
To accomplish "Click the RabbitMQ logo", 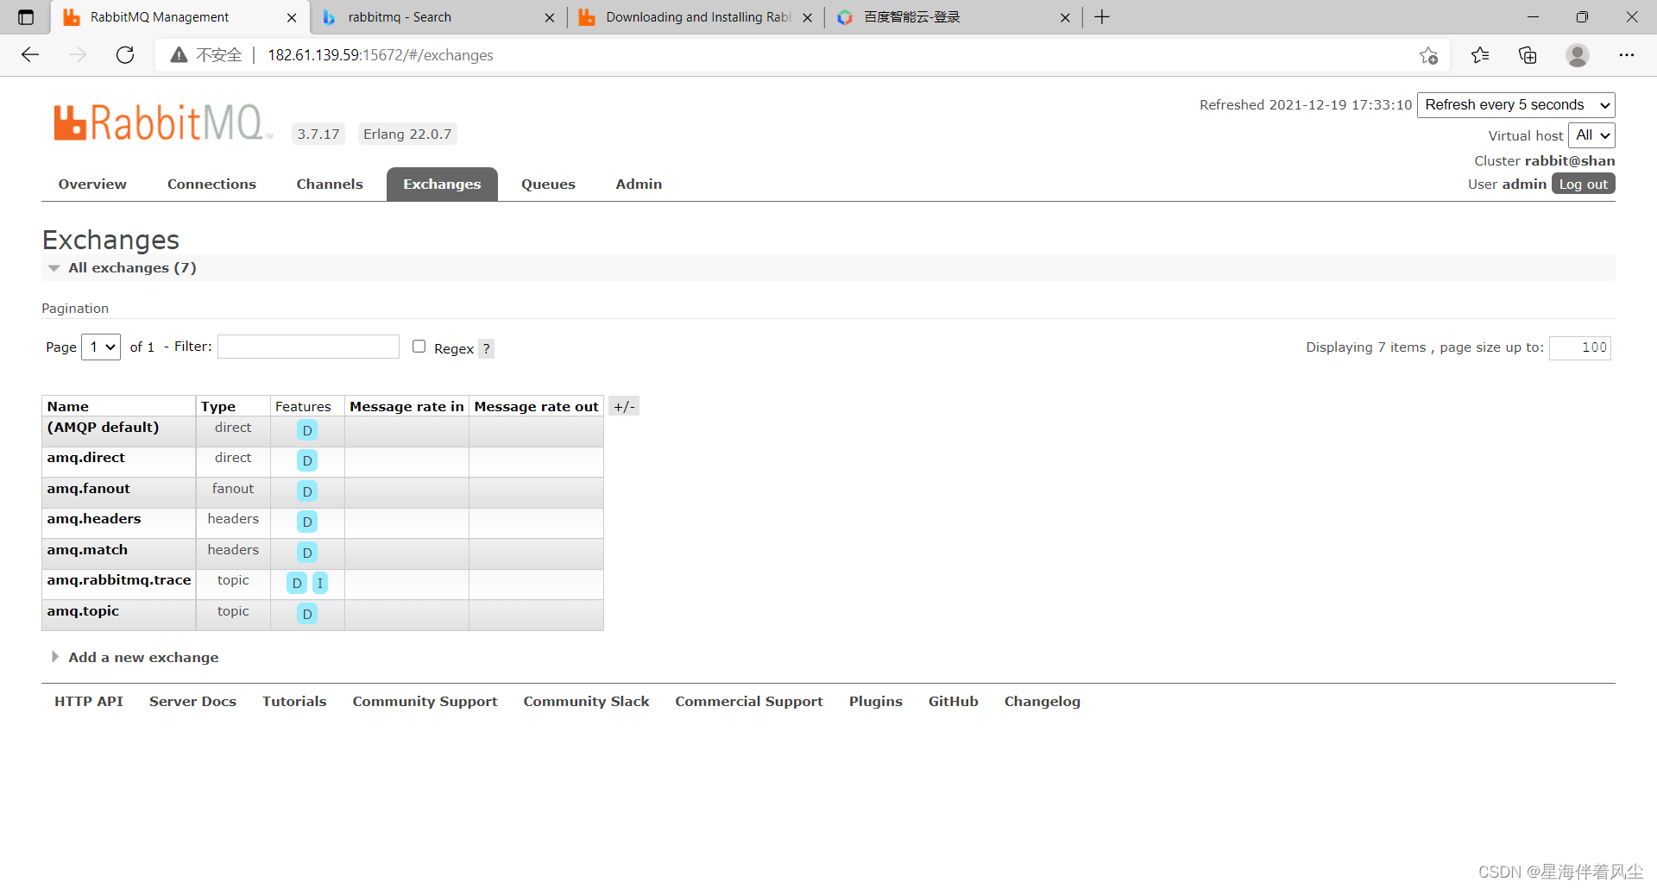I will (161, 122).
